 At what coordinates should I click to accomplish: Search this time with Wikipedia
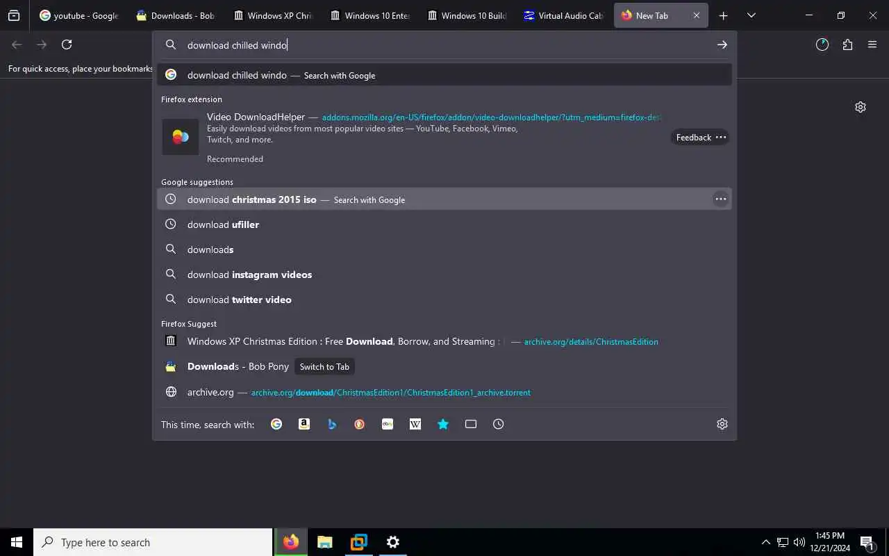point(415,424)
